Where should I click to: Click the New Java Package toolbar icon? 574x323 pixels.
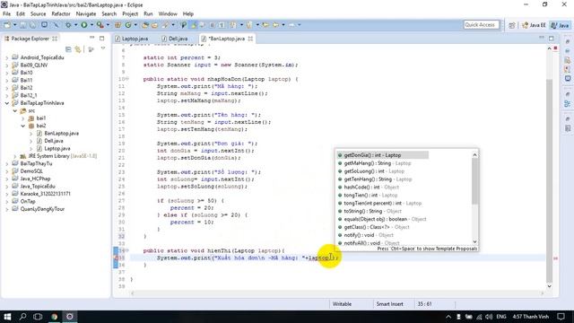pos(117,25)
